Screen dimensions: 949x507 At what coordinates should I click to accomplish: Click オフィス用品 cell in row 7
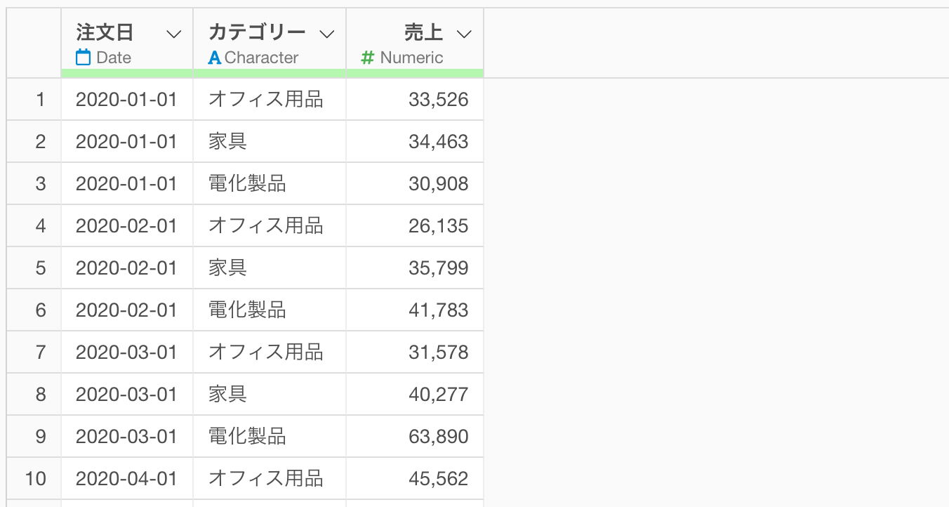tap(270, 352)
